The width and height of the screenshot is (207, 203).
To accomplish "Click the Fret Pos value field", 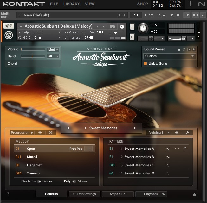I will point(89,149).
